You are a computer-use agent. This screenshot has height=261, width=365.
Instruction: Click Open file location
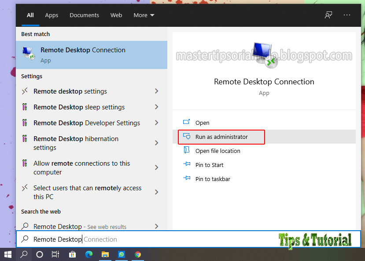click(x=264, y=151)
